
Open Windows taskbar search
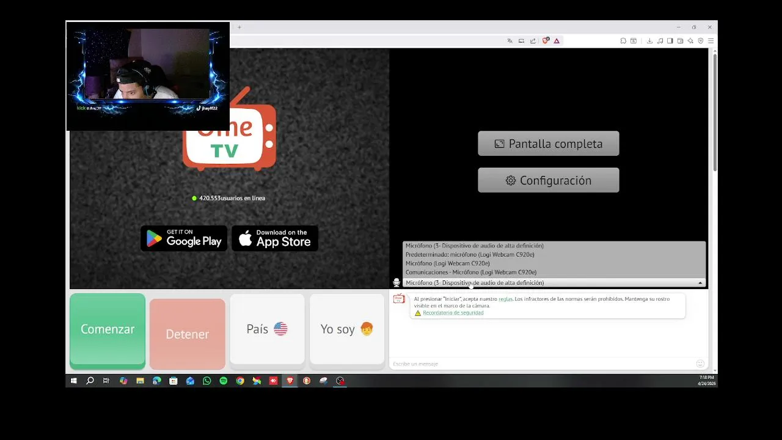coord(90,381)
